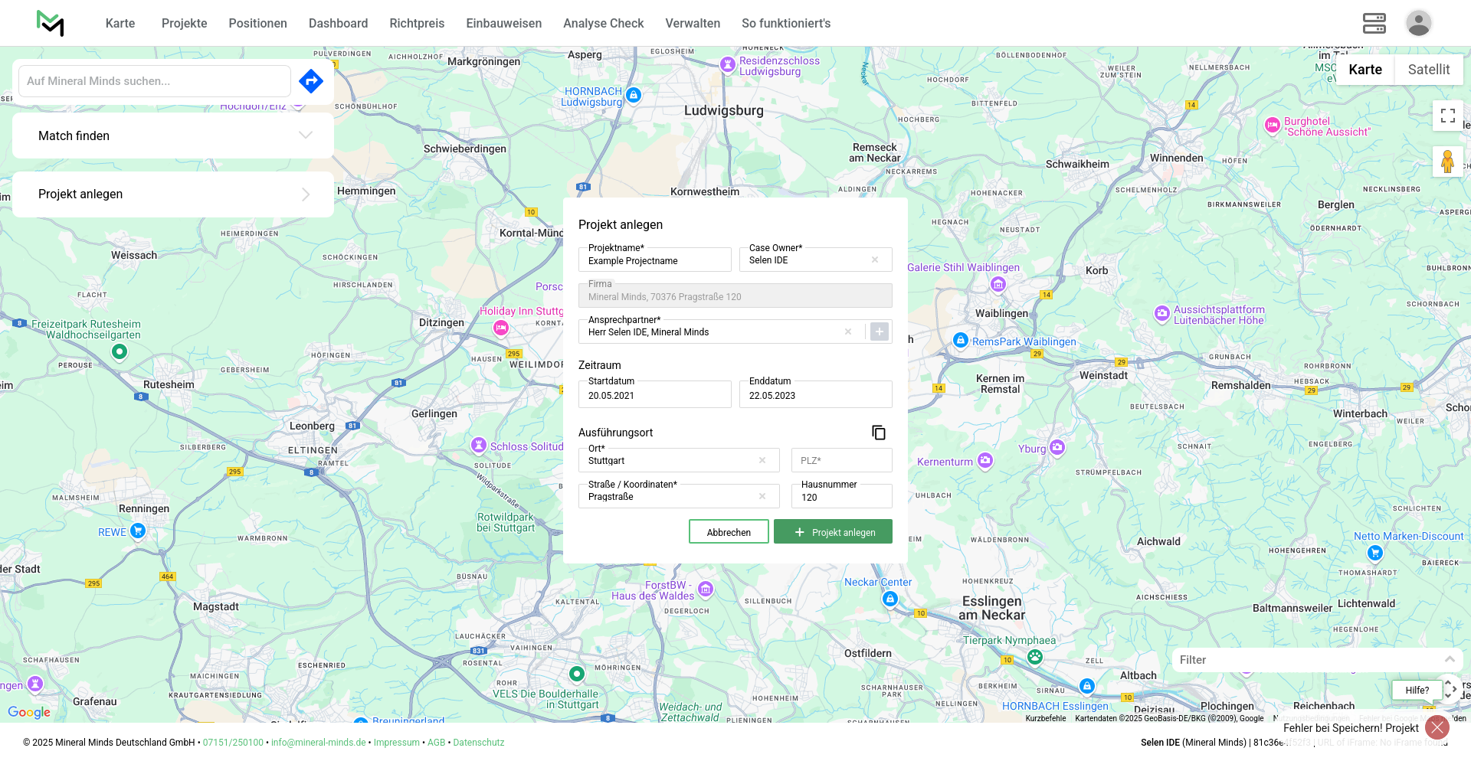Image resolution: width=1471 pixels, height=761 pixels.
Task: Open the Projekt anlegen sidebar entry
Action: [173, 194]
